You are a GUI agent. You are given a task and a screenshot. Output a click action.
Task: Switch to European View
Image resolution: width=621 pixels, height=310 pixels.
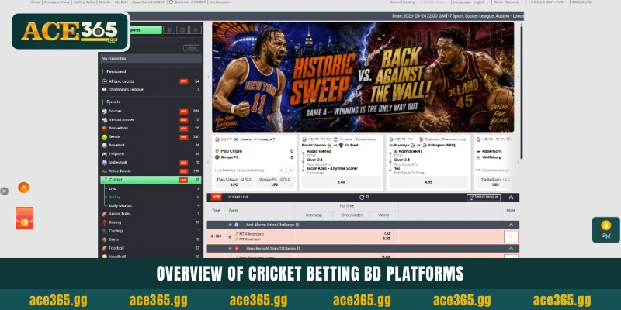click(x=57, y=2)
